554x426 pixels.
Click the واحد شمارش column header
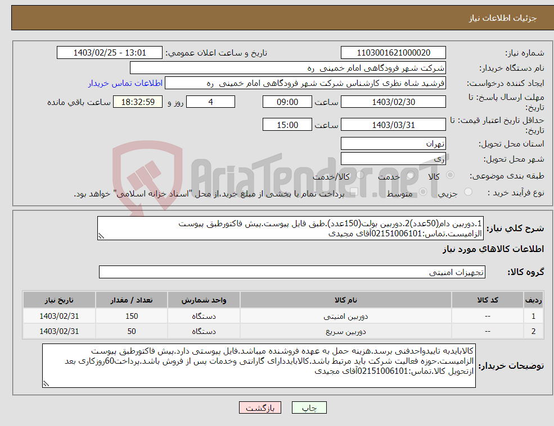204,300
